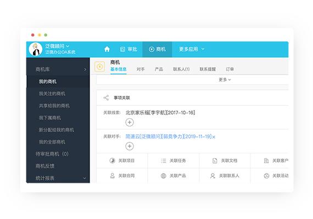Select 新分配给我的商机 in sidebar

pyautogui.click(x=57, y=130)
